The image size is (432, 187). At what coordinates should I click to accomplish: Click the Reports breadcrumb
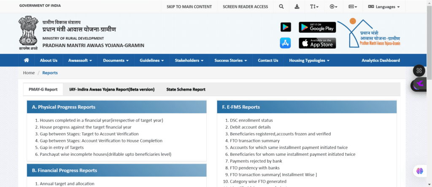[x=50, y=73]
